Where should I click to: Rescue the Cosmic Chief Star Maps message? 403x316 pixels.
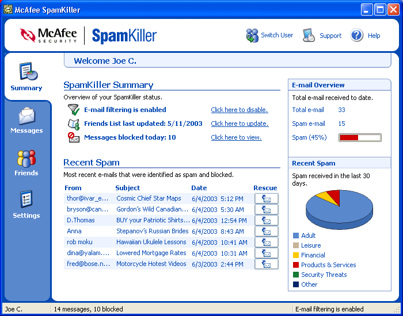click(x=266, y=199)
